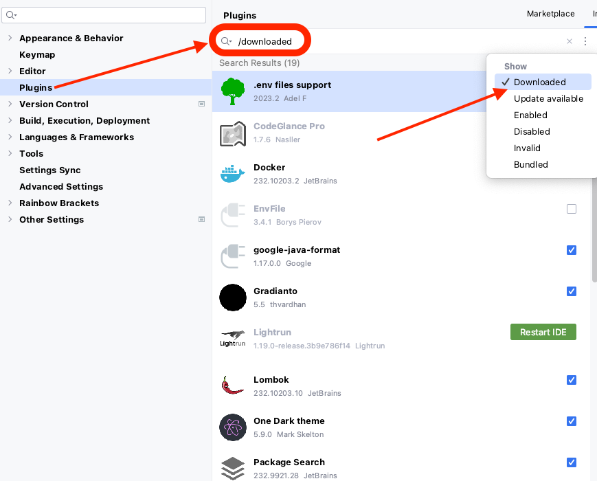Uncheck the Lombok plugin checkbox
Image resolution: width=597 pixels, height=481 pixels.
tap(572, 380)
